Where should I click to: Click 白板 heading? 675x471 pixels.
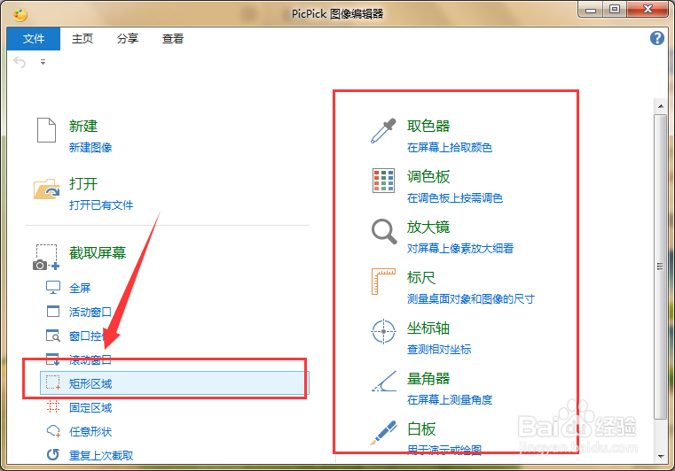[421, 429]
